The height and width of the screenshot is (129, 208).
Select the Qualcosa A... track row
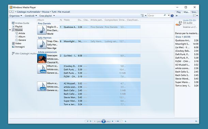point(100,27)
